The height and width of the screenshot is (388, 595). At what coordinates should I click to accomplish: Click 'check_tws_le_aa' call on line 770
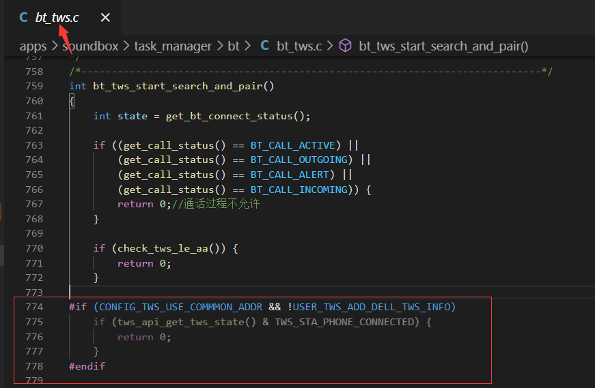163,248
